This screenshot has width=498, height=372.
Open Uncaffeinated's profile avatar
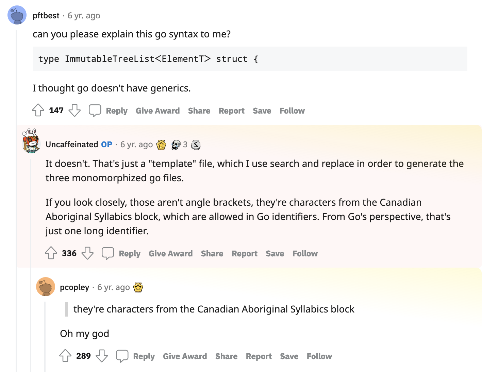[x=31, y=142]
